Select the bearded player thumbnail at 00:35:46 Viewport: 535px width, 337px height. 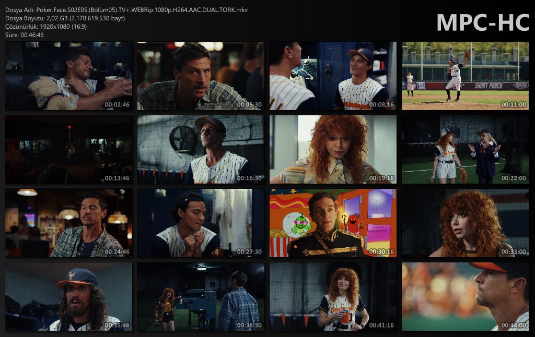[68, 297]
